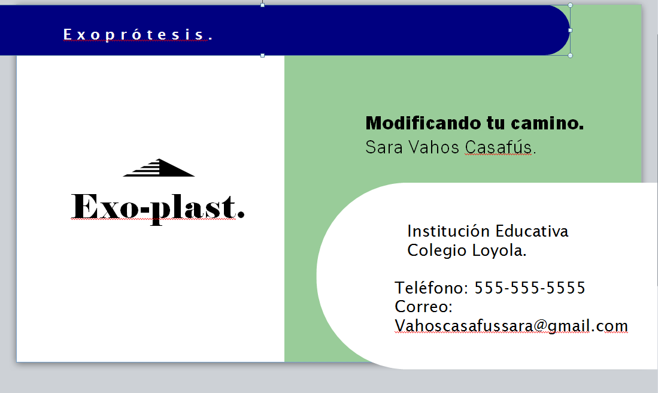Image resolution: width=658 pixels, height=393 pixels.
Task: Click the striped triangle logo graphic
Action: 159,168
